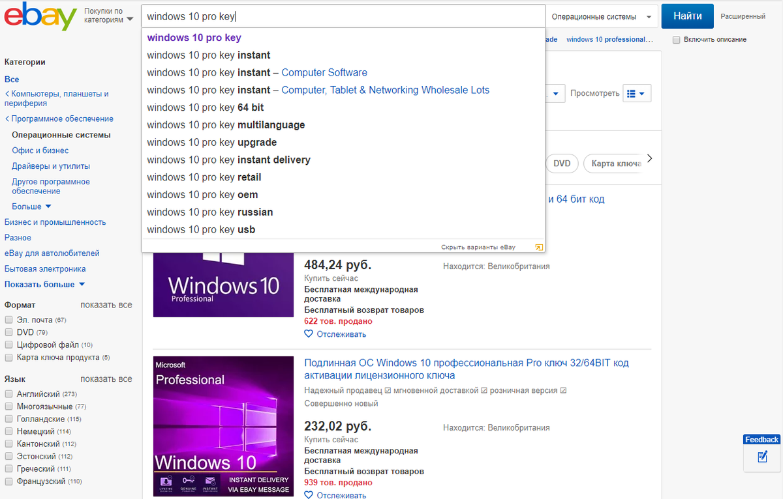This screenshot has width=783, height=499.
Task: Open the Разное category
Action: [18, 238]
